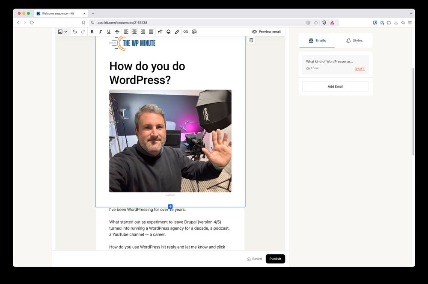
Task: Select the 'What kind of WordPresser' draft email
Action: [x=336, y=65]
